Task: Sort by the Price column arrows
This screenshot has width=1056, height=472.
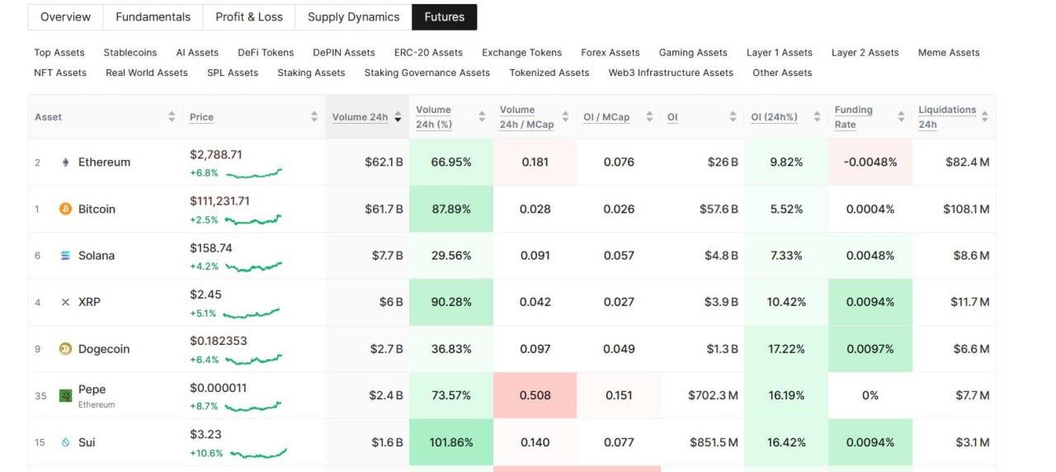Action: tap(314, 117)
